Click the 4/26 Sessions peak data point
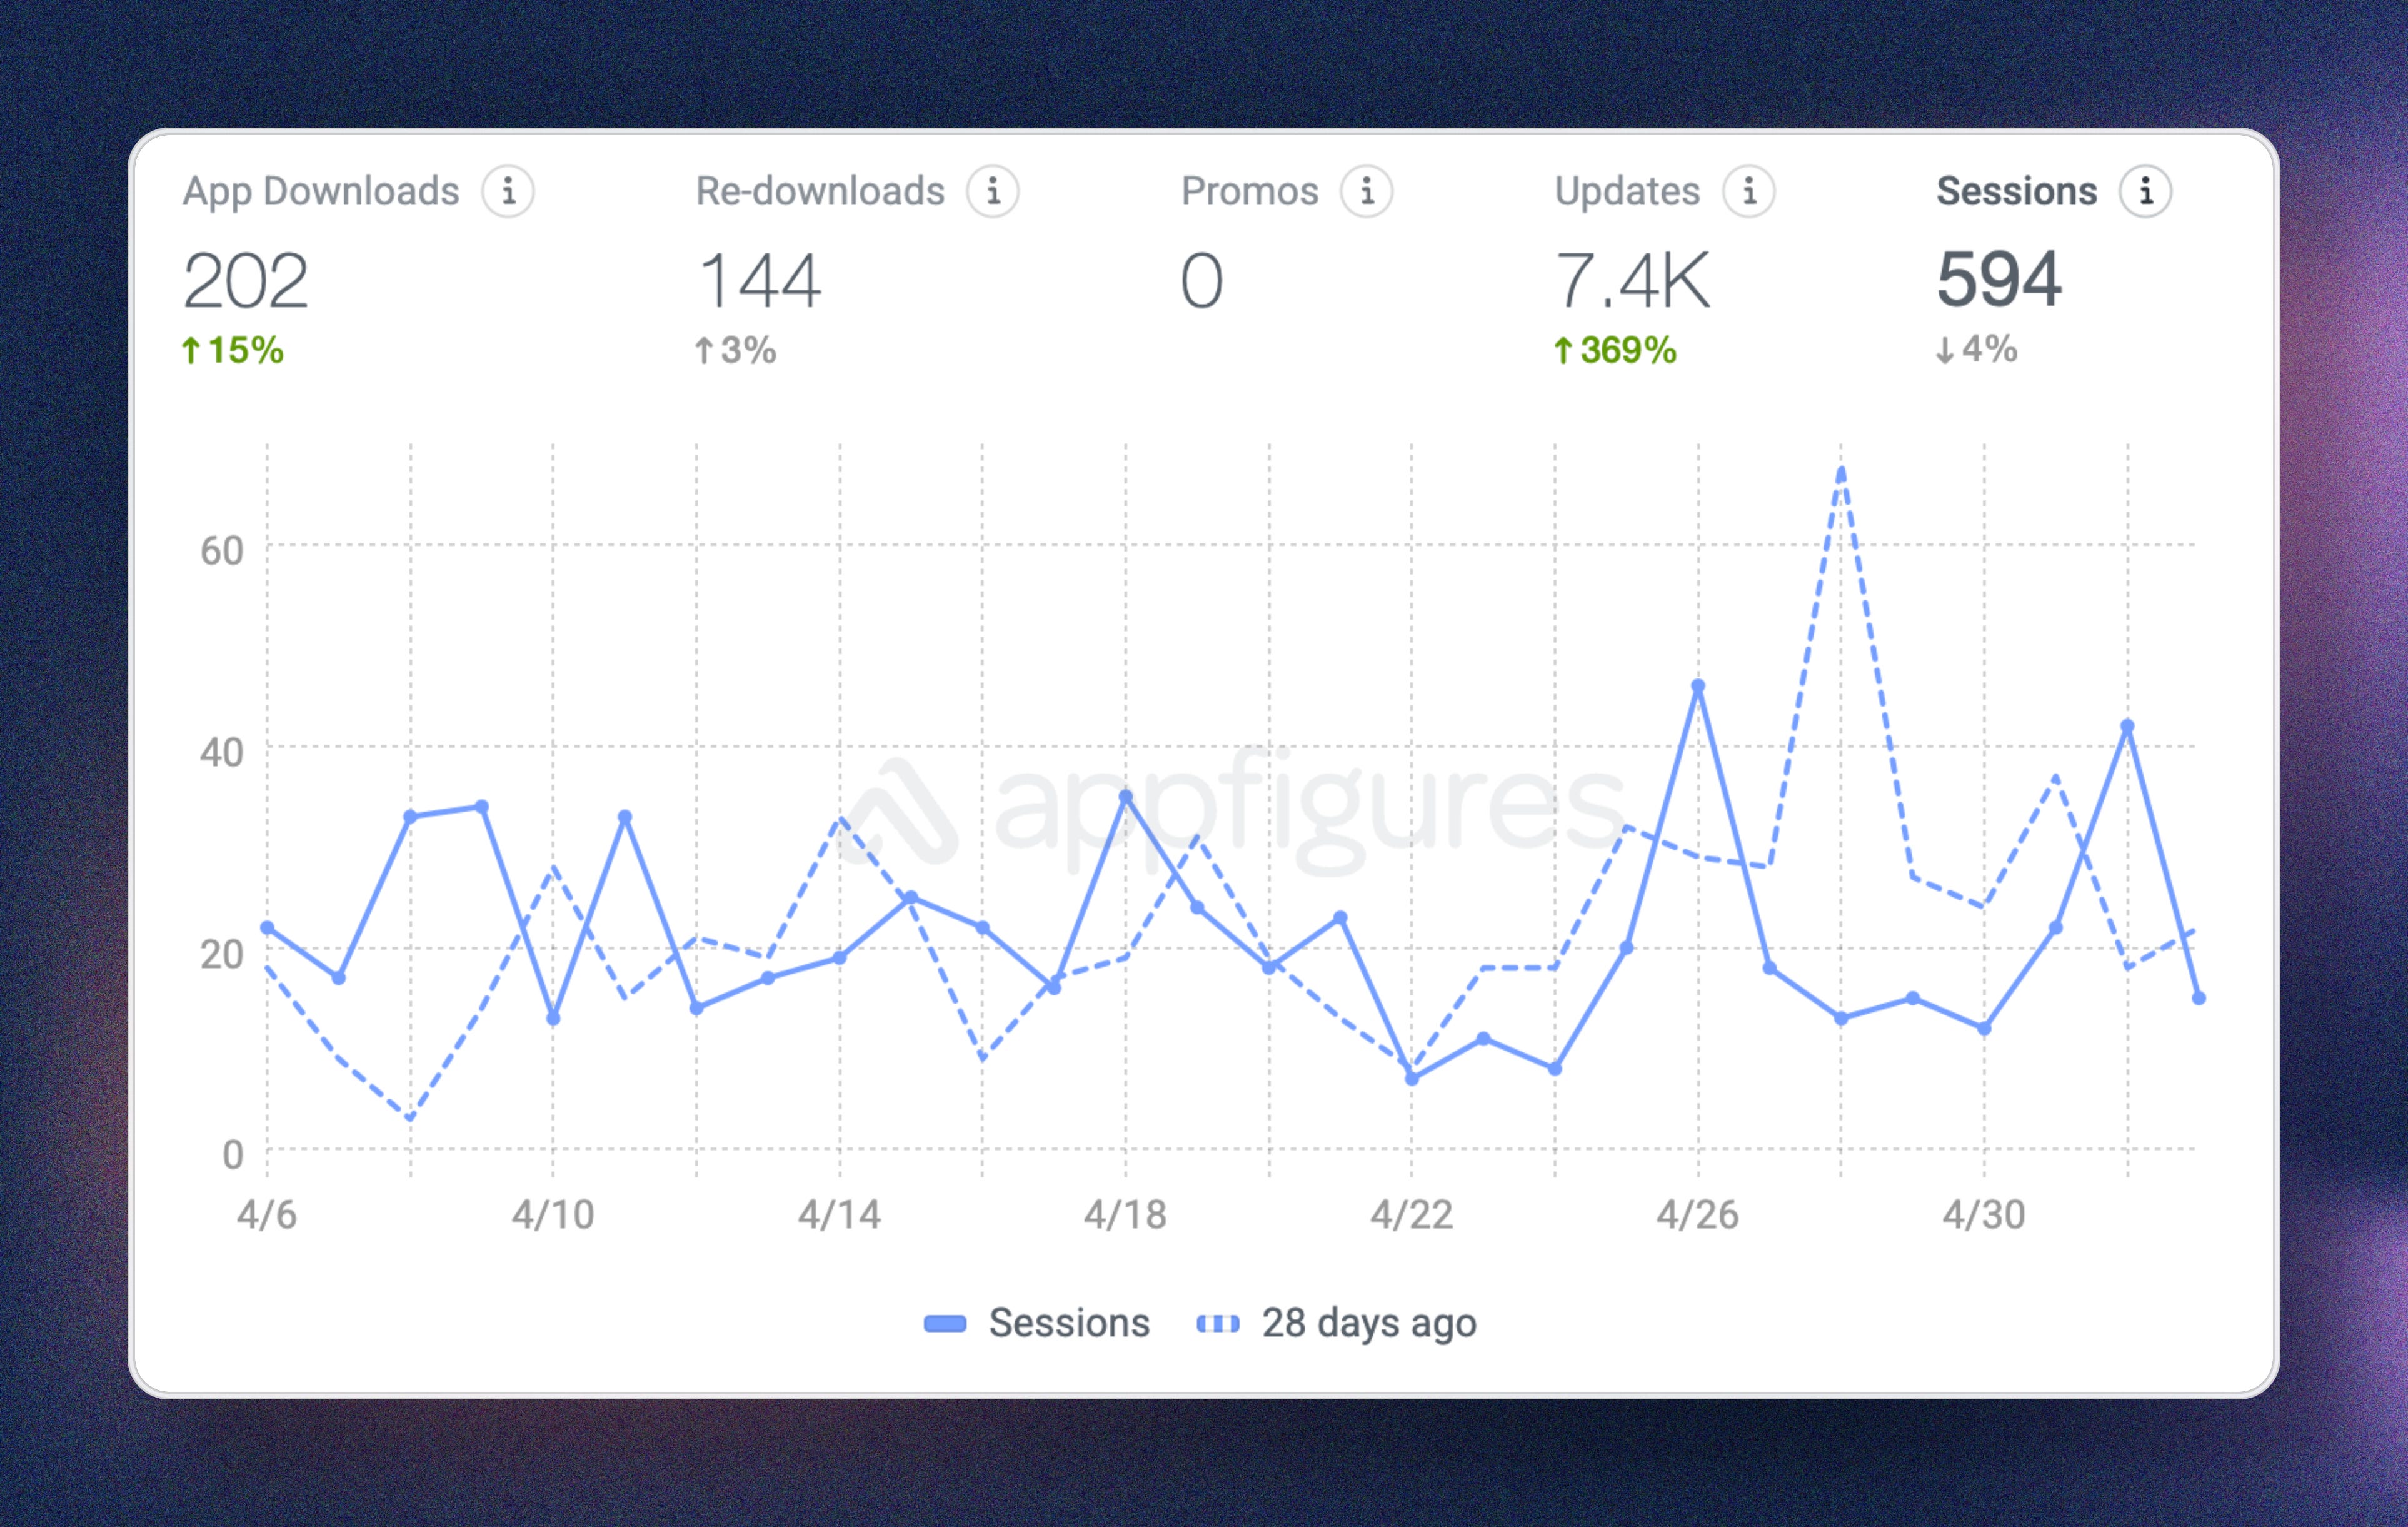2408x1527 pixels. (1698, 686)
